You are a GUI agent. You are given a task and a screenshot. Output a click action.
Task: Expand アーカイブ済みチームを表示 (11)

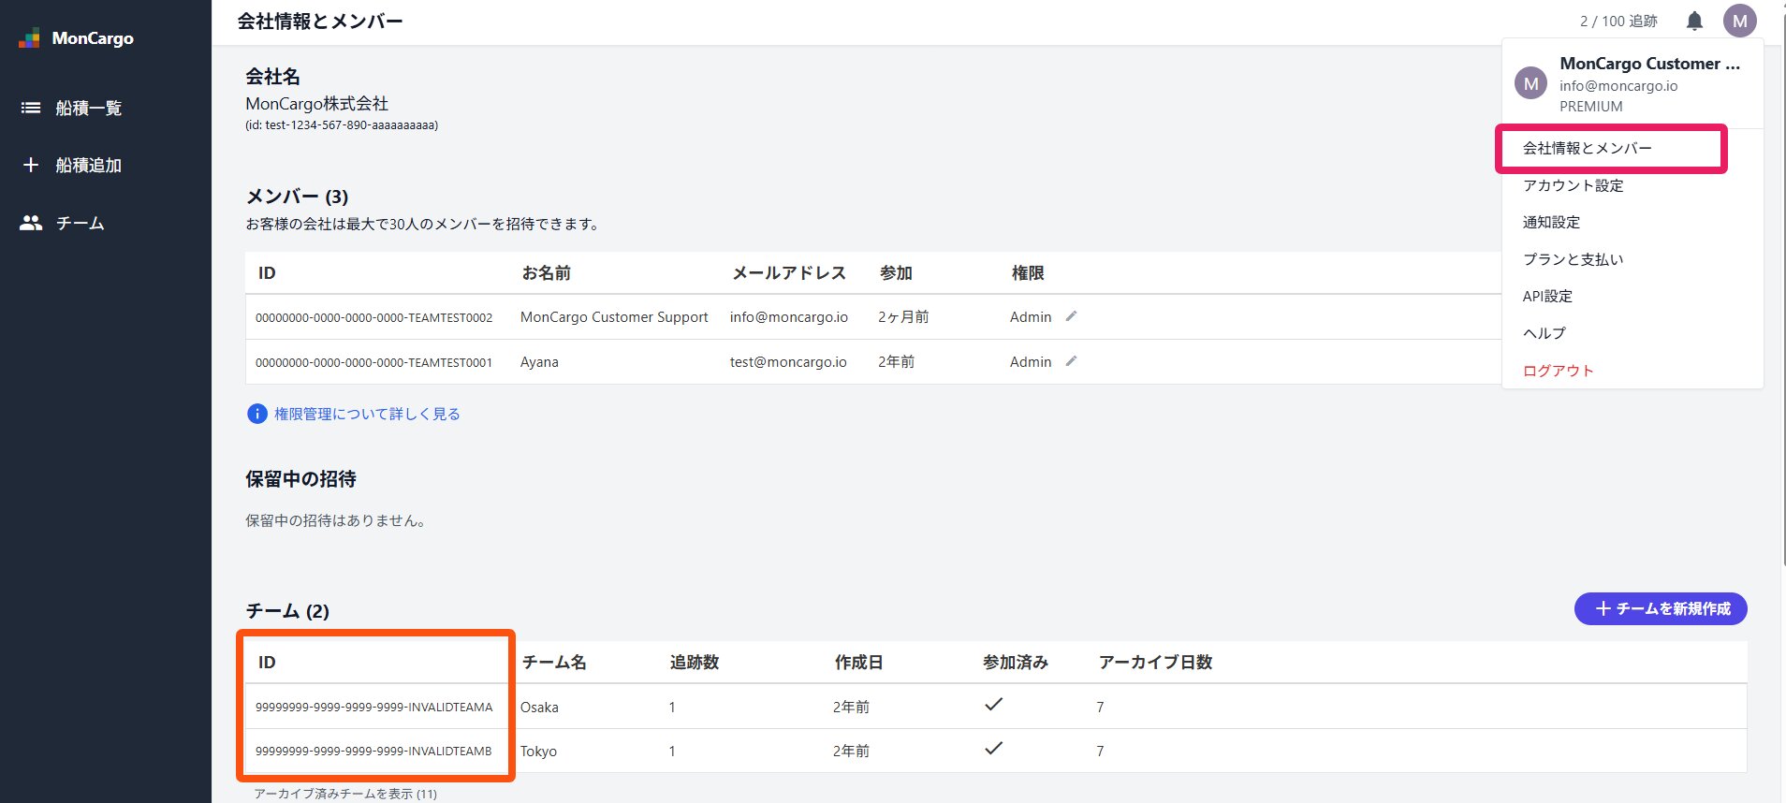click(344, 794)
